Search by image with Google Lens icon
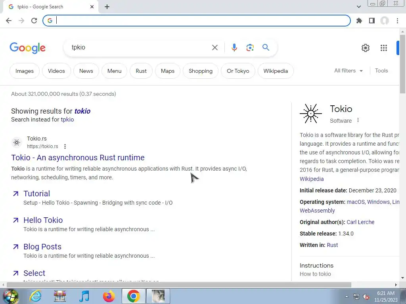Screen dimensions: 406x304 pyautogui.click(x=250, y=47)
